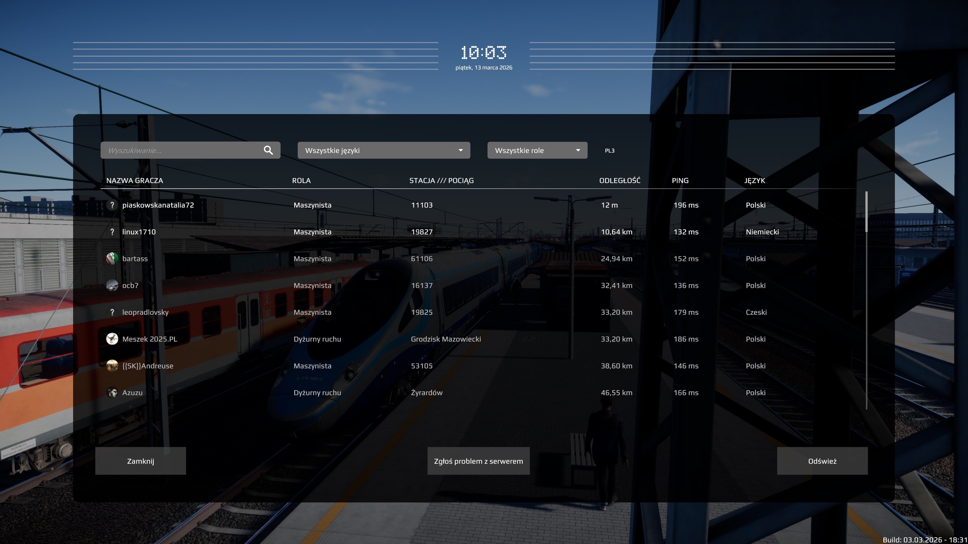Click leopradlovsky's question-mark avatar
The height and width of the screenshot is (544, 968).
[x=112, y=312]
